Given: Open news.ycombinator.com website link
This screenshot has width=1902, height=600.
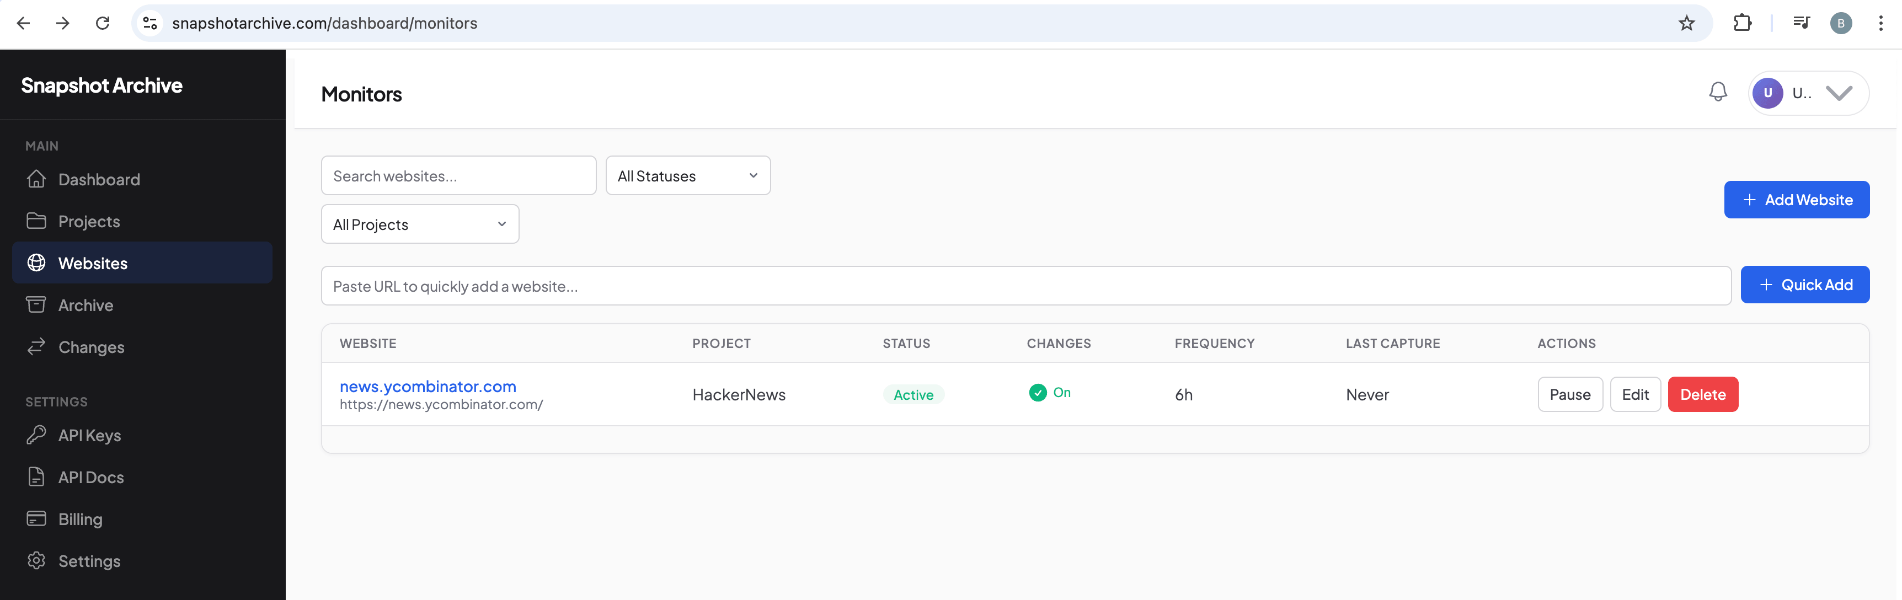Looking at the screenshot, I should tap(428, 386).
